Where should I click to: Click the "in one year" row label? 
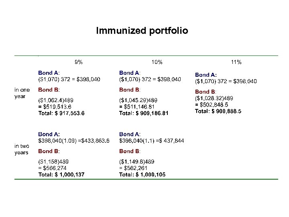coord(22,93)
